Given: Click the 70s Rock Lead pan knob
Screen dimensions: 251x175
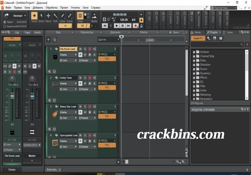Looking at the screenshot, I should coord(12,79).
